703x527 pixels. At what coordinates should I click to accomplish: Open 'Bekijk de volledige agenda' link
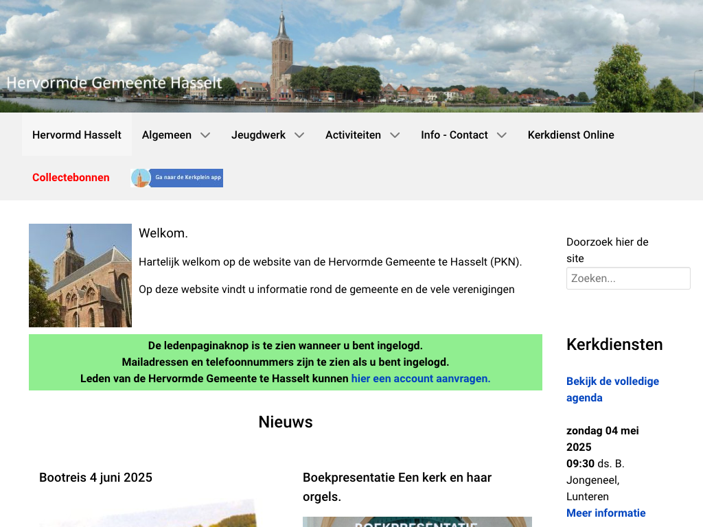(x=612, y=389)
